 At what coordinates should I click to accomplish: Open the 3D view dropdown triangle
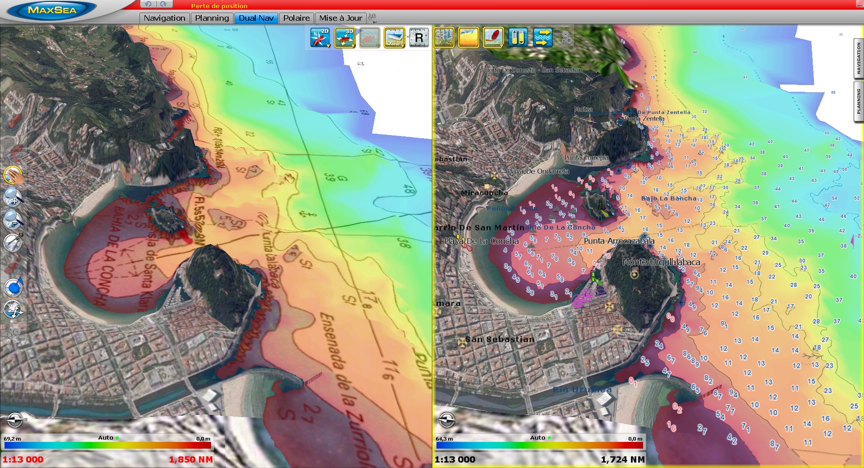(x=354, y=46)
